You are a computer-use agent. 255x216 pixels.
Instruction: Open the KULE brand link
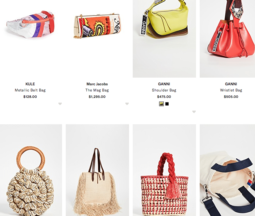pos(30,84)
